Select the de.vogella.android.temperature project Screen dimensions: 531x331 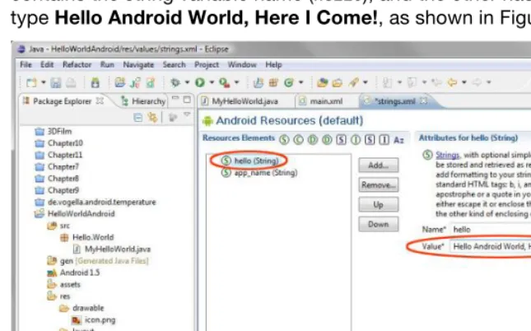[95, 203]
